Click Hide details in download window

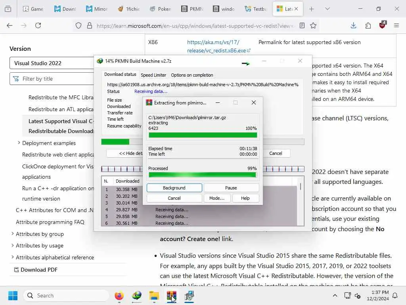125,153
